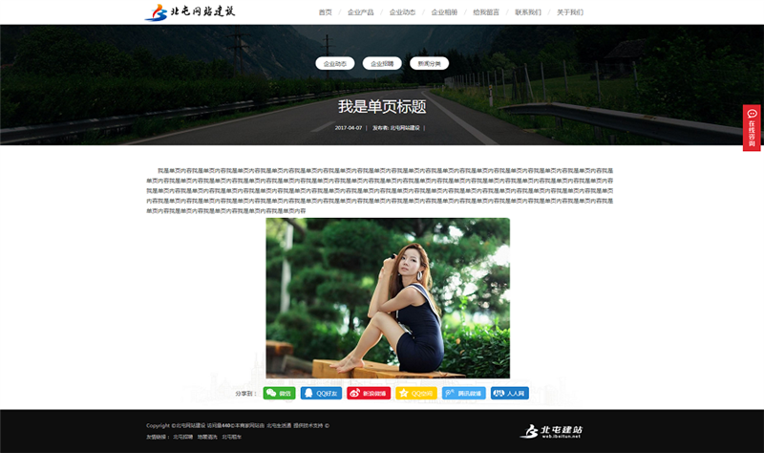The height and width of the screenshot is (453, 764).
Task: Open the red 在线咨询 chat widget
Action: coord(752,128)
